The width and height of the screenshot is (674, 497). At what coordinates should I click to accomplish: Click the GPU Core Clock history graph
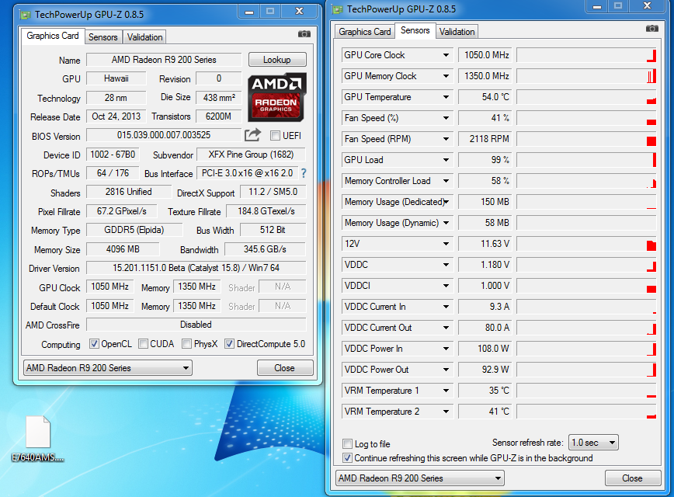click(586, 55)
